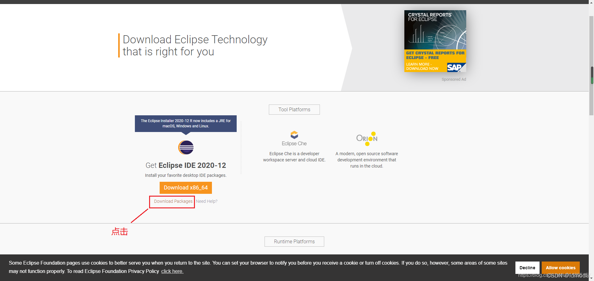Click the Eclipse Che logo

point(294,138)
